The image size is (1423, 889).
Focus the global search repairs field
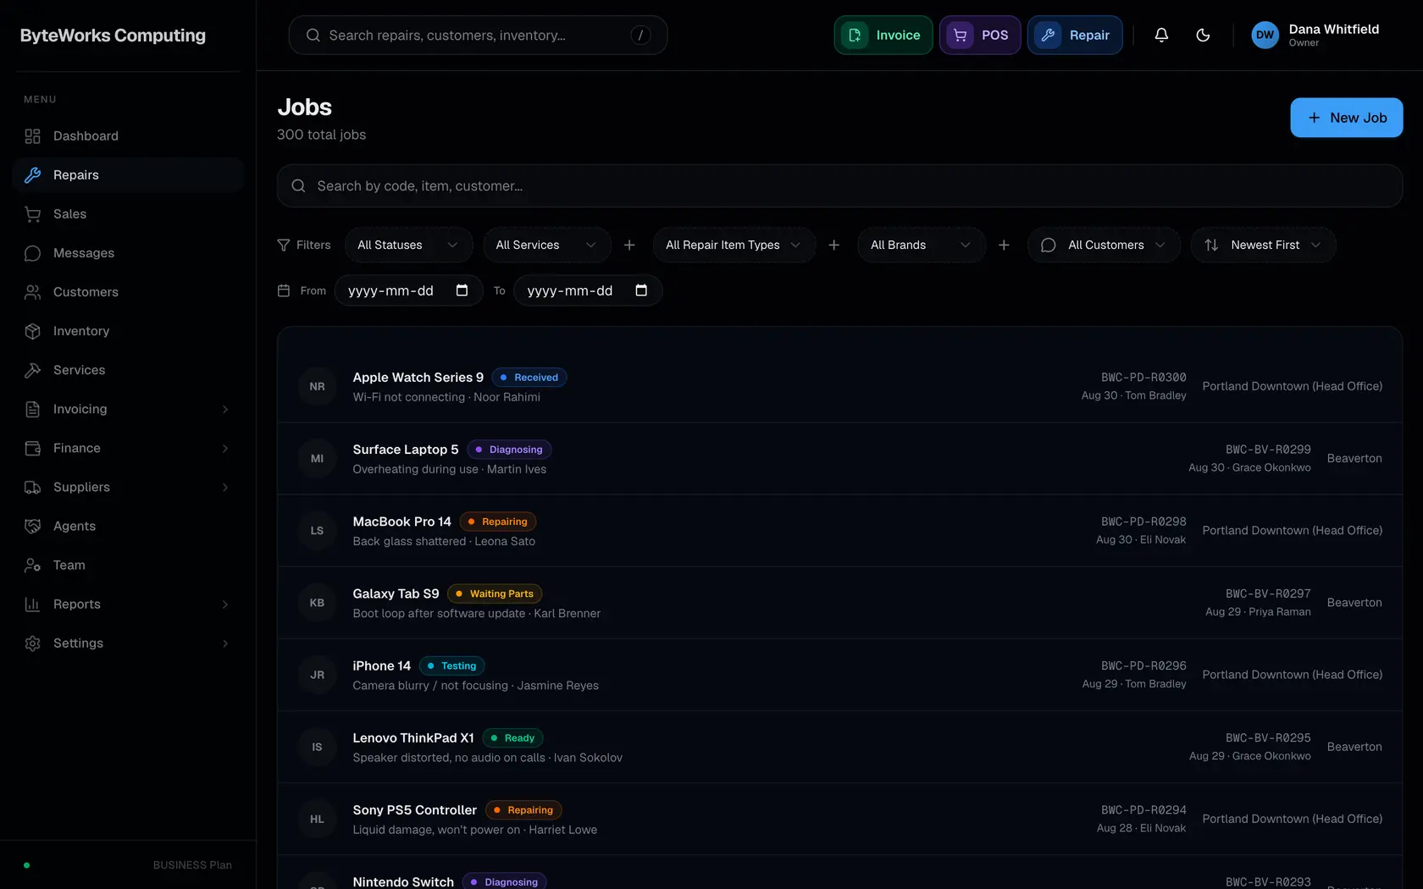point(478,35)
